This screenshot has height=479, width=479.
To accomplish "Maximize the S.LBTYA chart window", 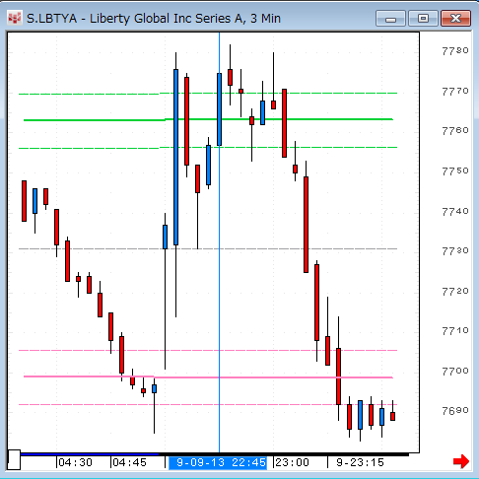I will pyautogui.click(x=423, y=19).
